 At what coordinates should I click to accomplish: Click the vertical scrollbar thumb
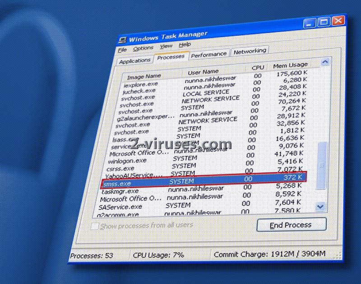pyautogui.click(x=322, y=165)
